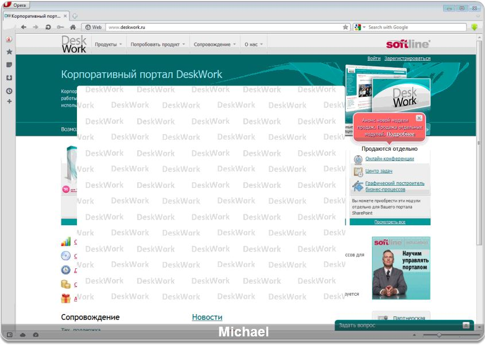The width and height of the screenshot is (485, 345).
Task: Expand the Продукты menu
Action: (x=108, y=44)
